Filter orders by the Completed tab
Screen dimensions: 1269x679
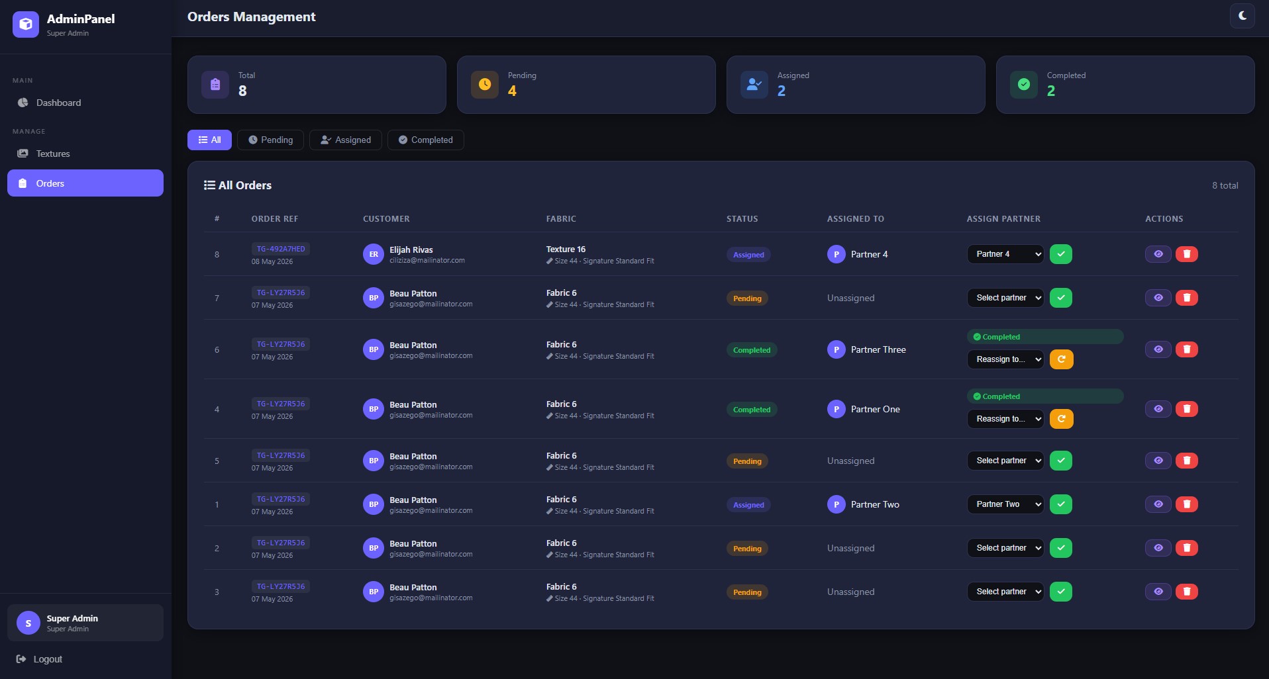click(426, 140)
